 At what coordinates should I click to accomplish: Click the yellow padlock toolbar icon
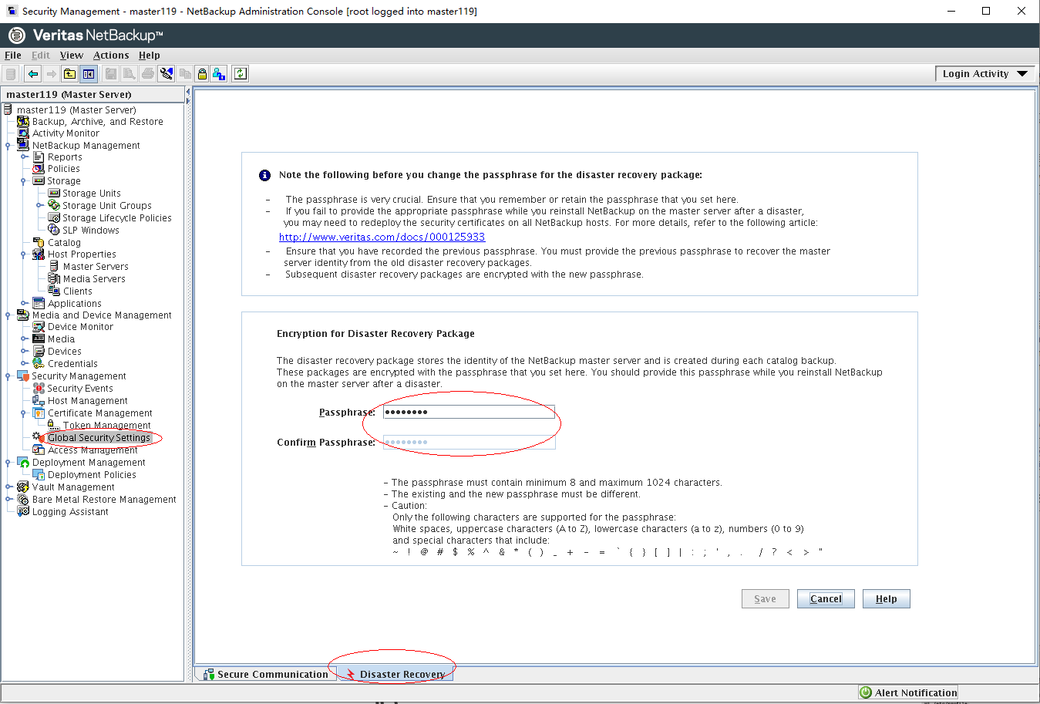point(202,74)
